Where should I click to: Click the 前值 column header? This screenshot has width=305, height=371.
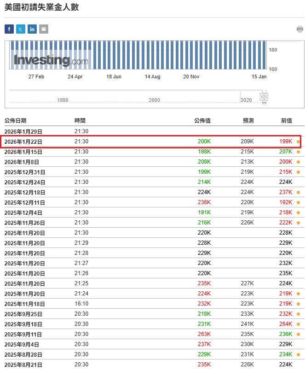tap(286, 121)
